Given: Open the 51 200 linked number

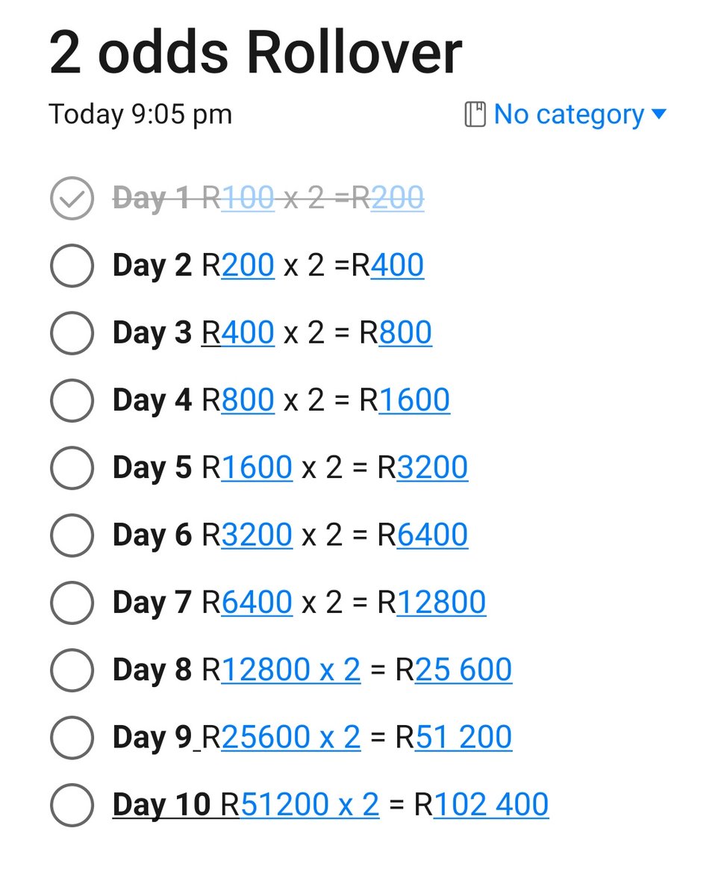Looking at the screenshot, I should point(463,737).
